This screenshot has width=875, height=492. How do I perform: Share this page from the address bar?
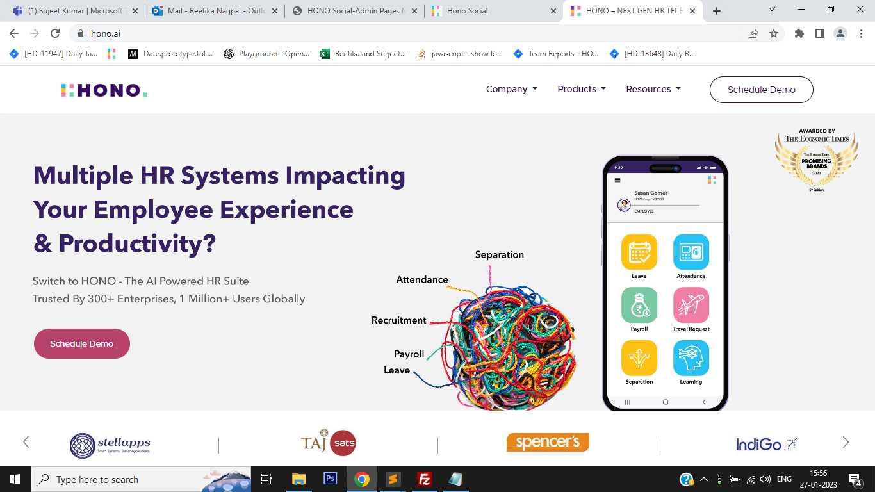click(x=753, y=33)
